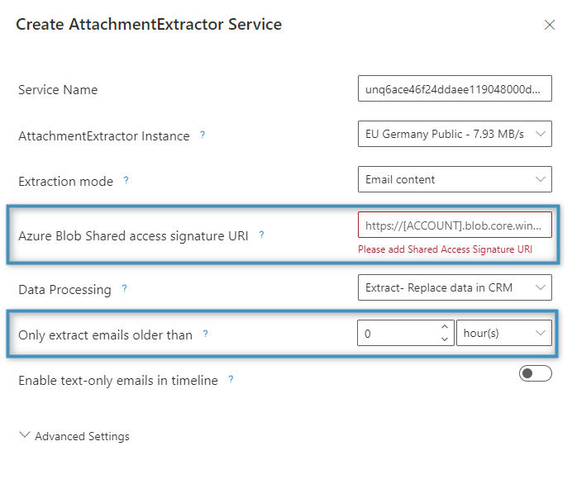
Task: Open the Data Processing dropdown
Action: pyautogui.click(x=455, y=287)
